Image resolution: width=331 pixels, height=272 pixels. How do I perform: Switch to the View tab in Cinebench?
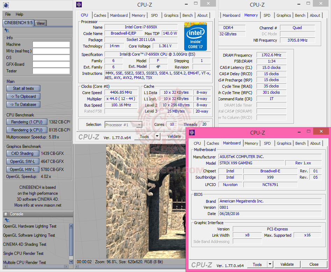pos(41,23)
